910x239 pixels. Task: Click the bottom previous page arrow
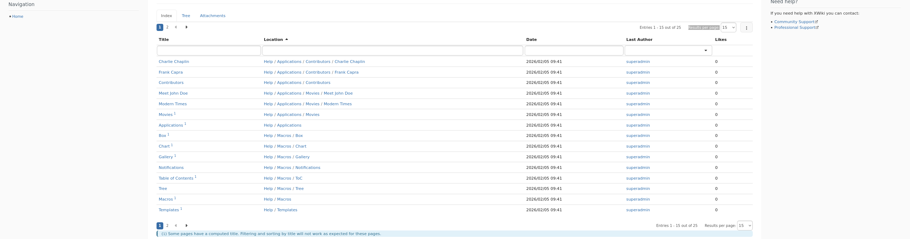tap(176, 225)
